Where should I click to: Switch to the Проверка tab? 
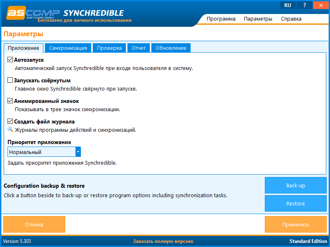[109, 48]
